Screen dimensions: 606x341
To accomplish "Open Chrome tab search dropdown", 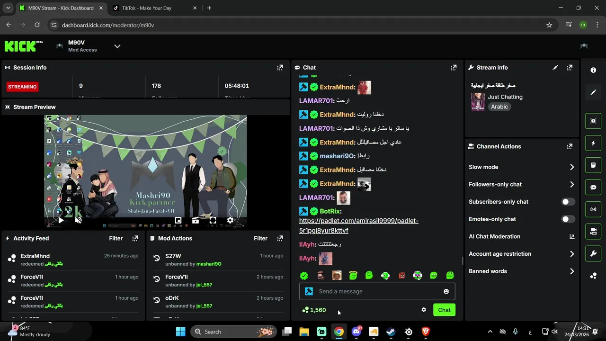I will click(x=8, y=8).
